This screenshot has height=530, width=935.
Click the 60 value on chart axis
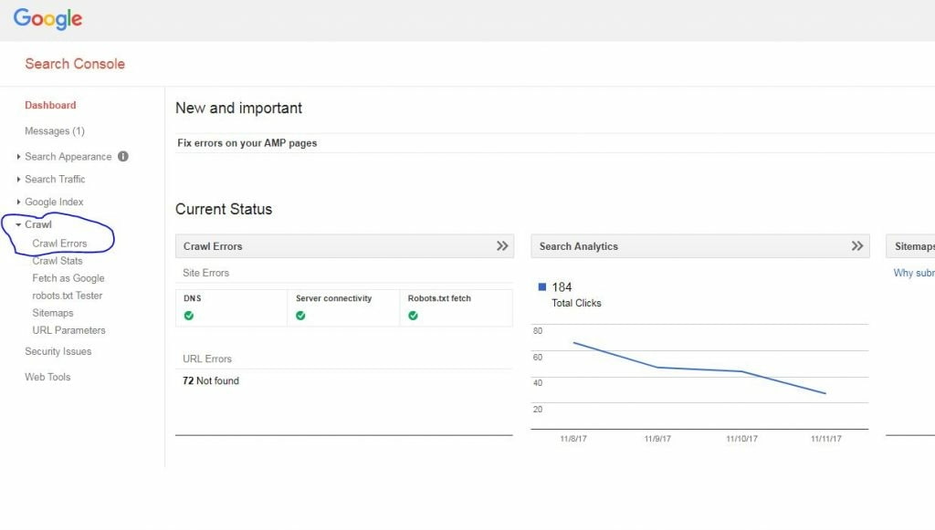click(x=538, y=358)
